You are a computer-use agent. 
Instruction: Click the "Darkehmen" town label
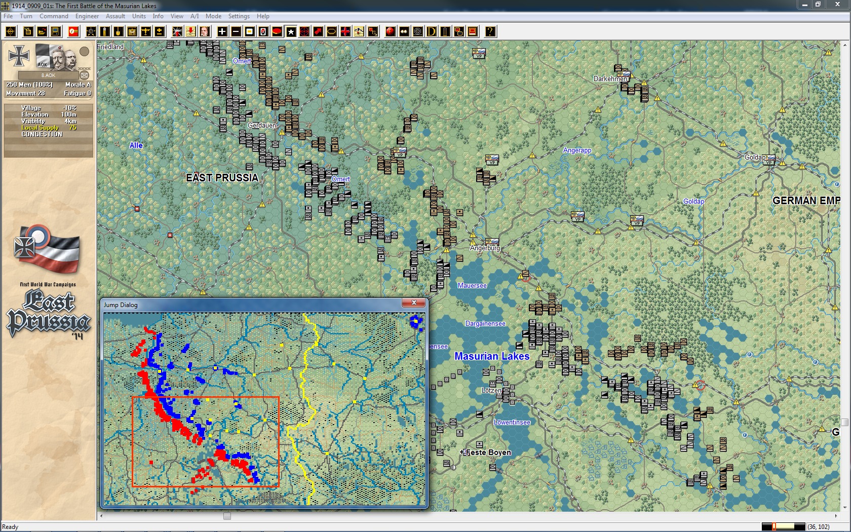coord(610,79)
